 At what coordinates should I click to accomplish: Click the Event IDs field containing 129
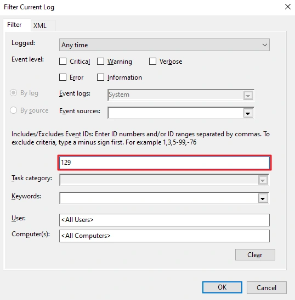(x=164, y=163)
